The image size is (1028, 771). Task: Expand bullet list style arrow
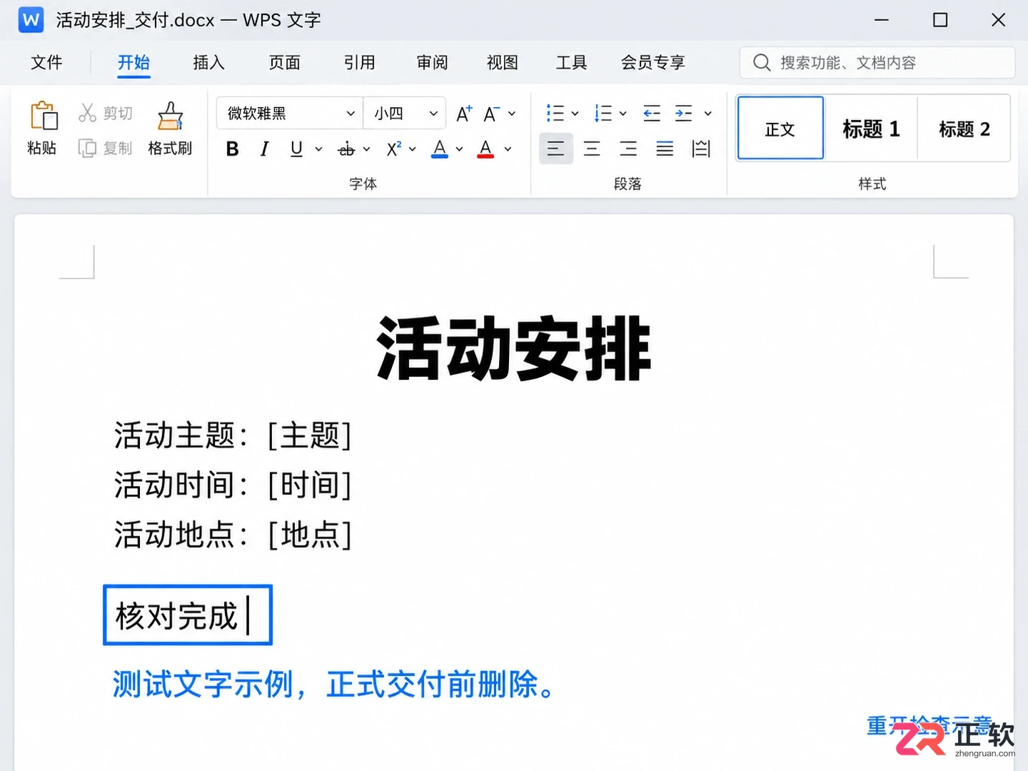tap(575, 114)
